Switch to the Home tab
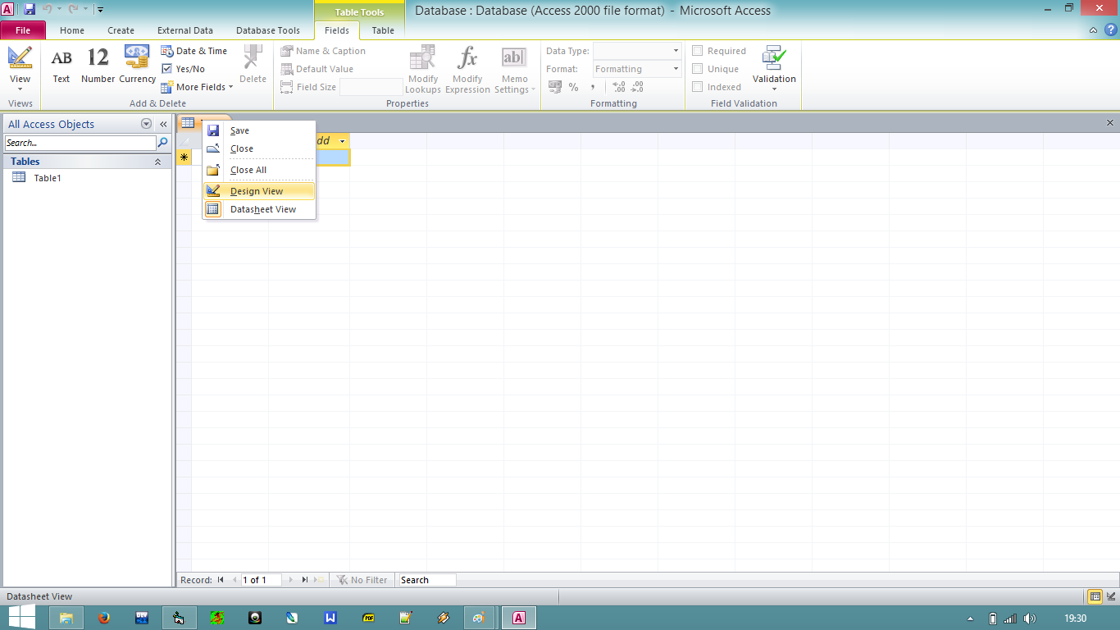This screenshot has height=630, width=1120. (x=72, y=30)
